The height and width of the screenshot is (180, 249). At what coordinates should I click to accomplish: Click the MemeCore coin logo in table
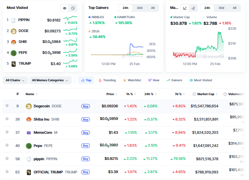click(x=29, y=132)
